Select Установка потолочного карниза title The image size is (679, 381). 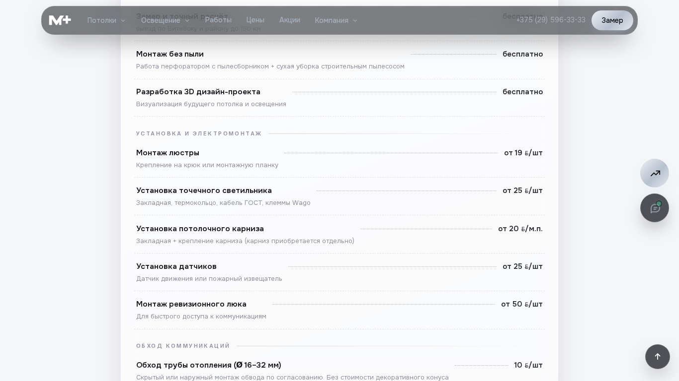tap(200, 229)
